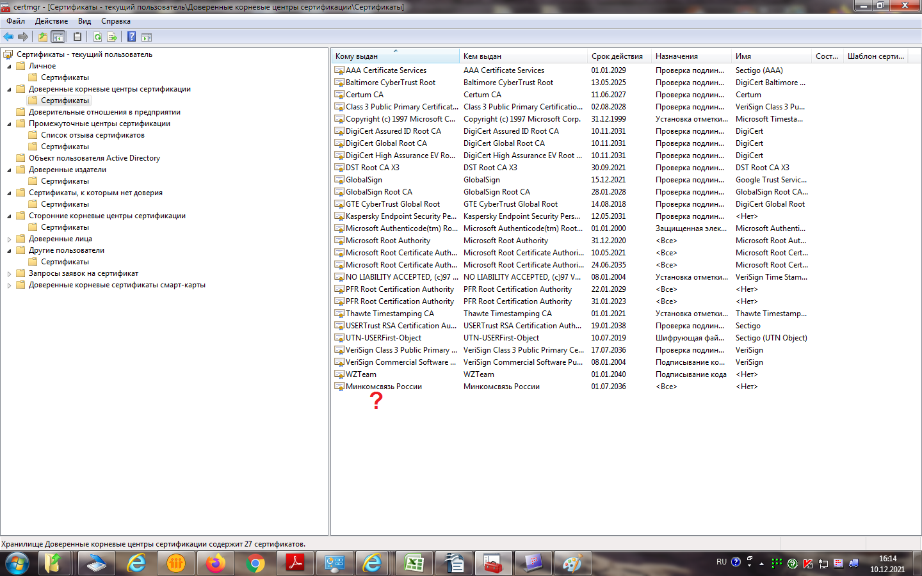Click the Export List toolbar icon
This screenshot has height=576, width=922.
112,37
